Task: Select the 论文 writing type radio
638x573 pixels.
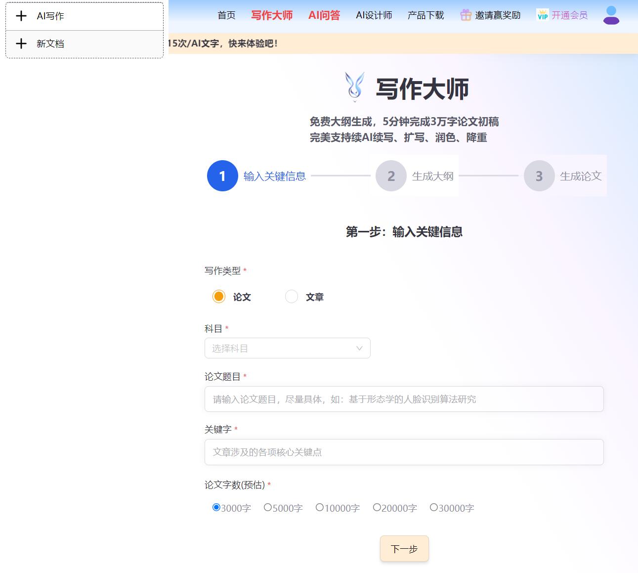Action: pos(218,297)
